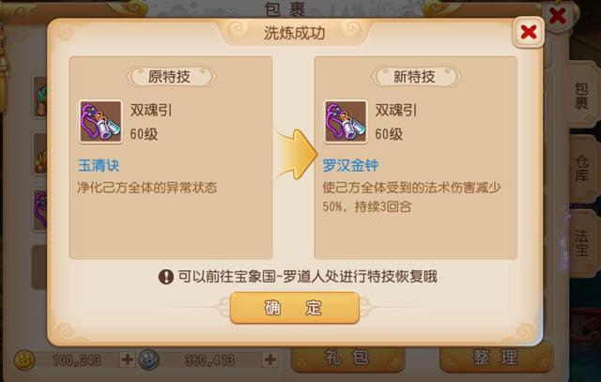This screenshot has width=601, height=382.
Task: Switch to the 仓库 side tab
Action: (581, 169)
